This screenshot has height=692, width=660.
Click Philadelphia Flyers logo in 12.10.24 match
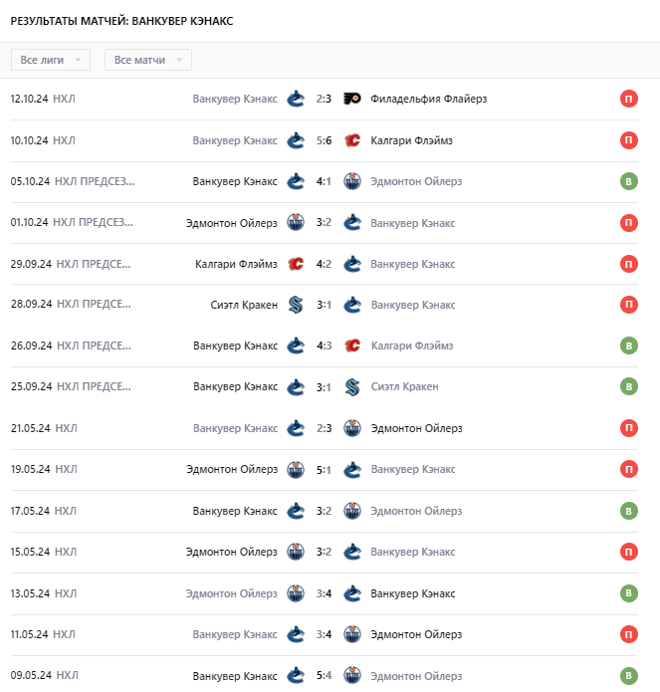351,99
